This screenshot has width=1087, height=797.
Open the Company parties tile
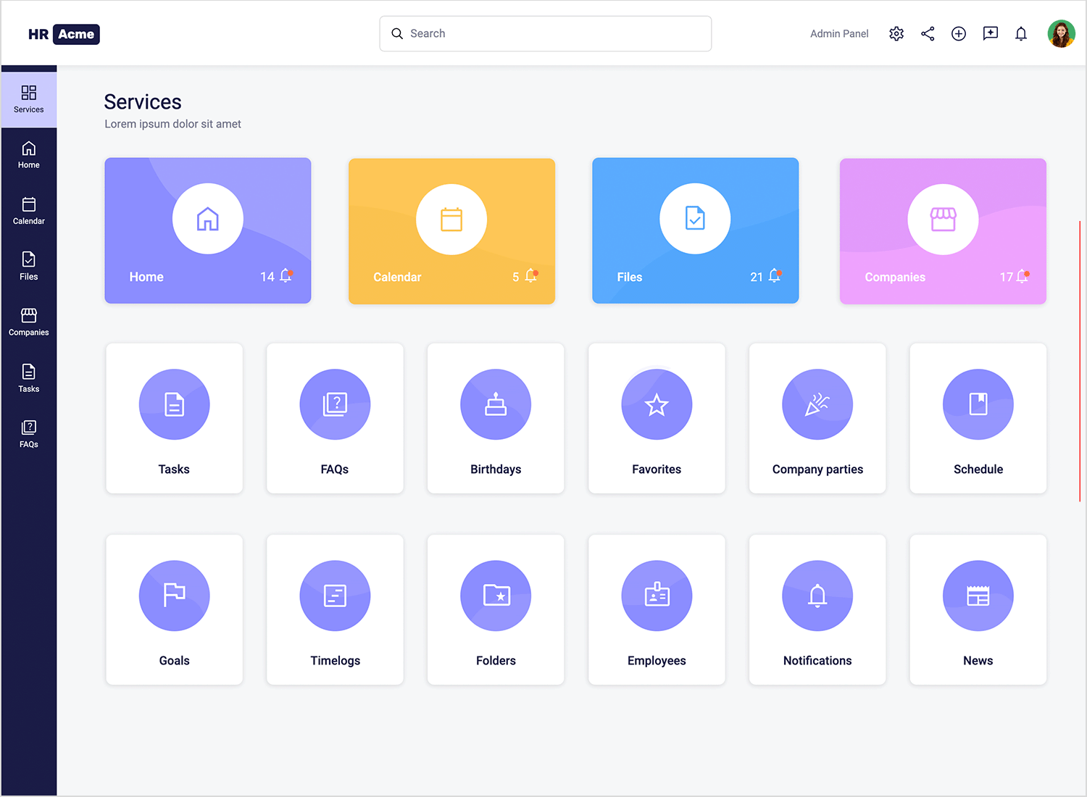[x=817, y=418]
